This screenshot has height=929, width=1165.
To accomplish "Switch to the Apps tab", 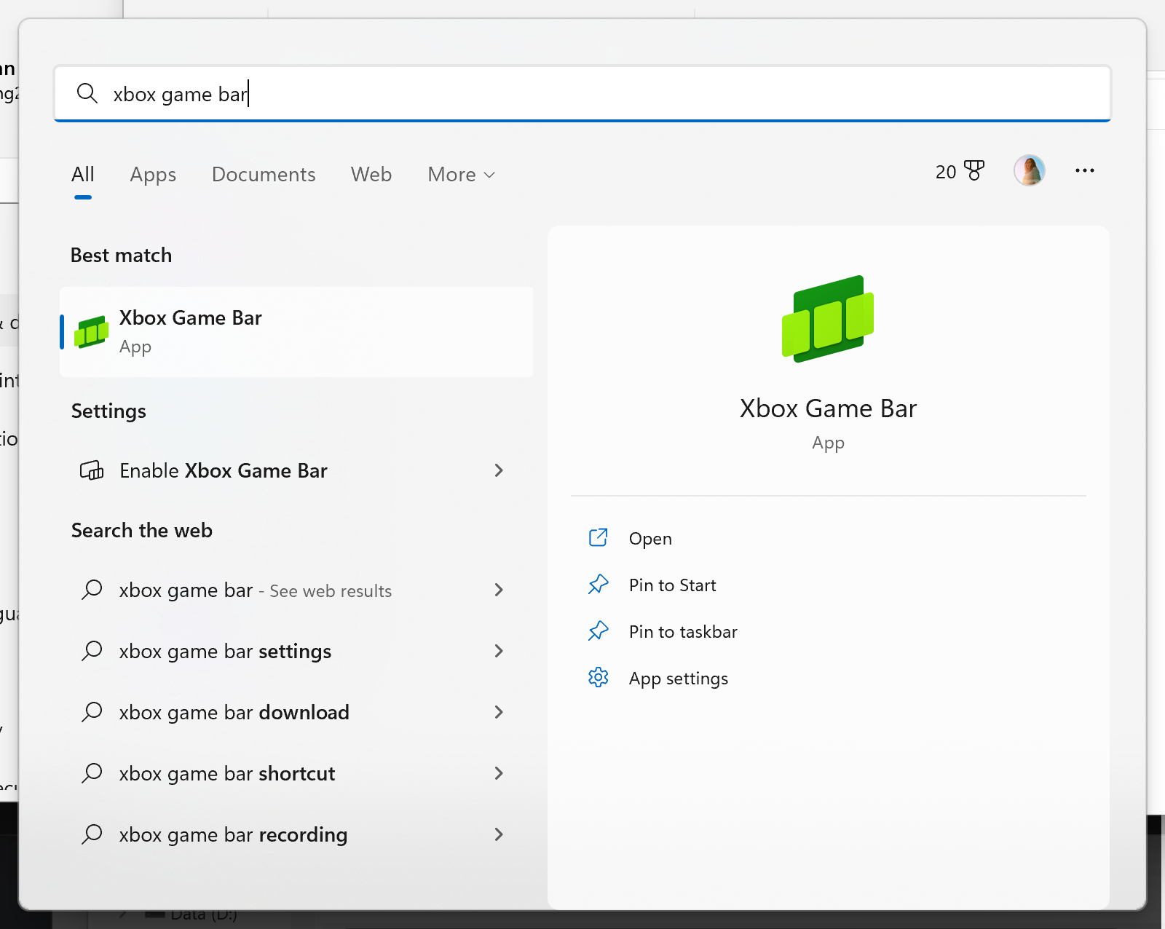I will coord(153,175).
